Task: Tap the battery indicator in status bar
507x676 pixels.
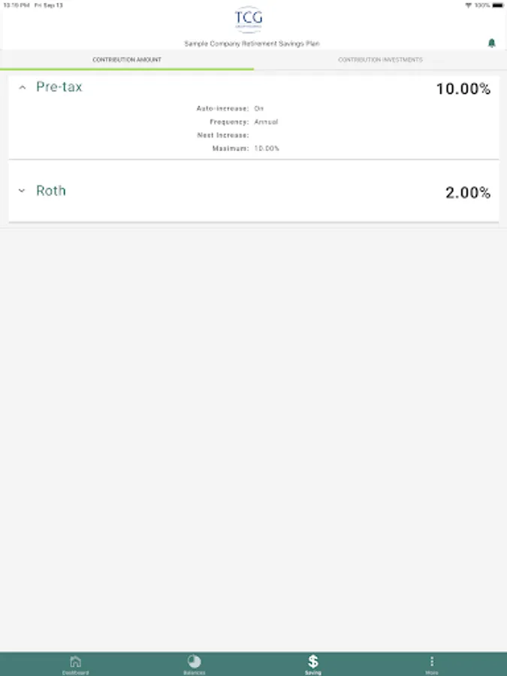Action: 496,5
